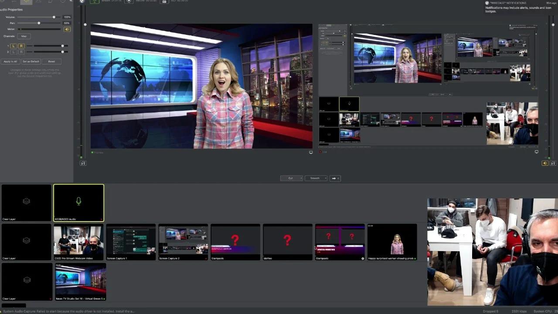This screenshot has height=314, width=558.
Task: Select the News TV Studio Set 16 thumbnail
Action: coord(80,281)
